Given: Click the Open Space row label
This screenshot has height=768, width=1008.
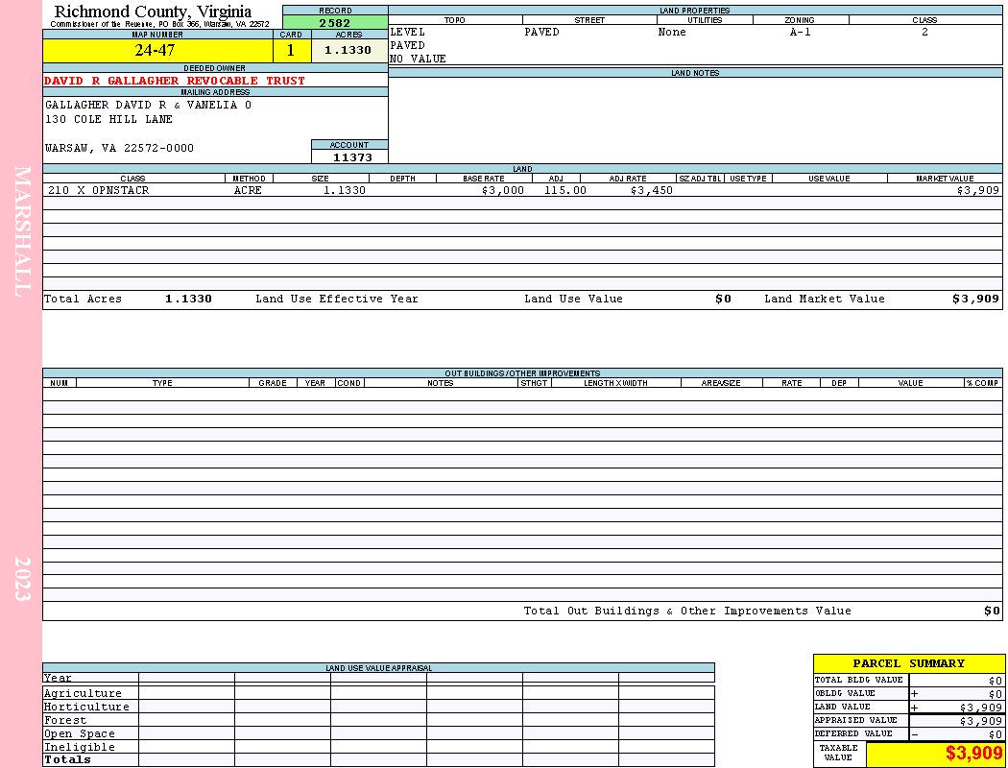Looking at the screenshot, I should [x=79, y=734].
